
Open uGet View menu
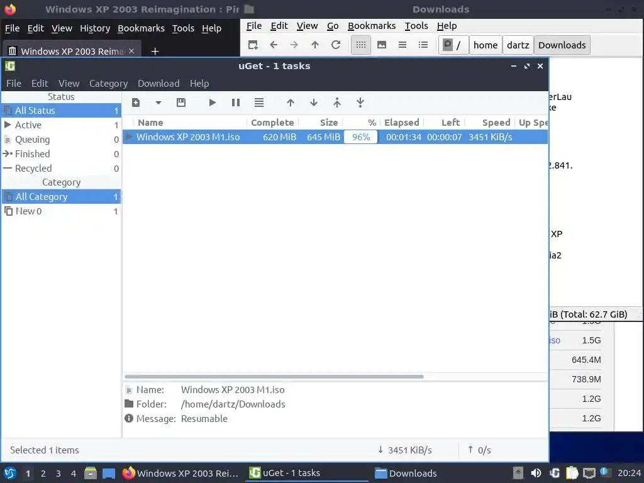[69, 84]
